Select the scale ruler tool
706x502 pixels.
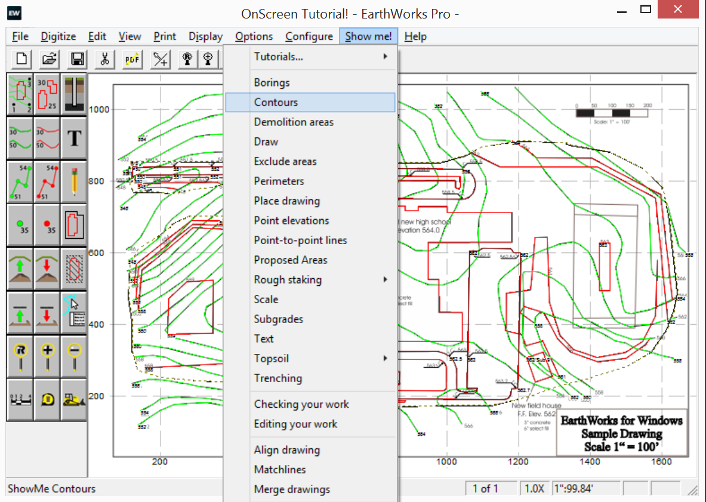(20, 399)
